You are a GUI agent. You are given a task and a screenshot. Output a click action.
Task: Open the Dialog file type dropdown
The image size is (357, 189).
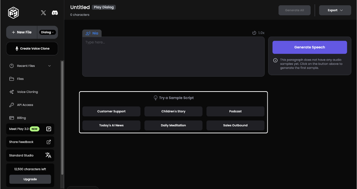(47, 32)
